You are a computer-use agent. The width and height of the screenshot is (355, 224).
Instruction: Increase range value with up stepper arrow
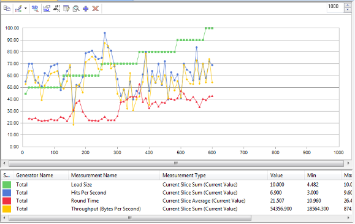click(x=347, y=5)
